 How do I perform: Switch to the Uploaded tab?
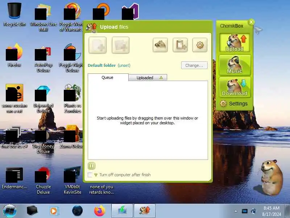coord(148,78)
